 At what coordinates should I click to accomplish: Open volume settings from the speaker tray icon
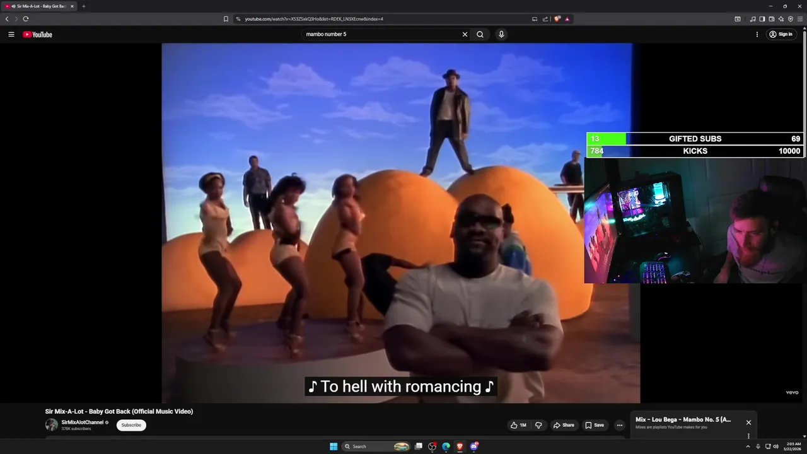(x=776, y=446)
